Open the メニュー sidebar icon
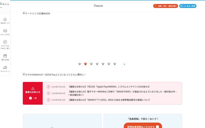205x128 pixels. coord(5,5)
